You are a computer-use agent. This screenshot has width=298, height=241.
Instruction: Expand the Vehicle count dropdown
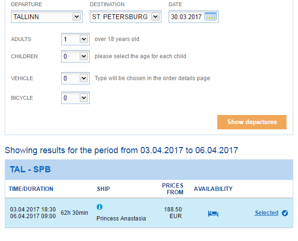(75, 78)
